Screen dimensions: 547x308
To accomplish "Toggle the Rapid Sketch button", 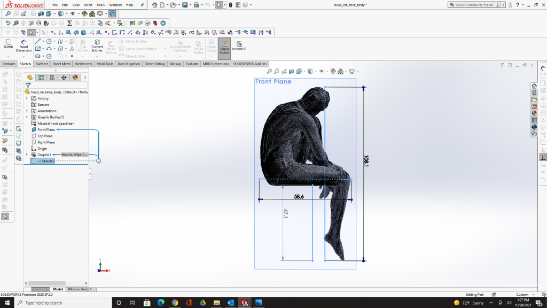I will (224, 46).
